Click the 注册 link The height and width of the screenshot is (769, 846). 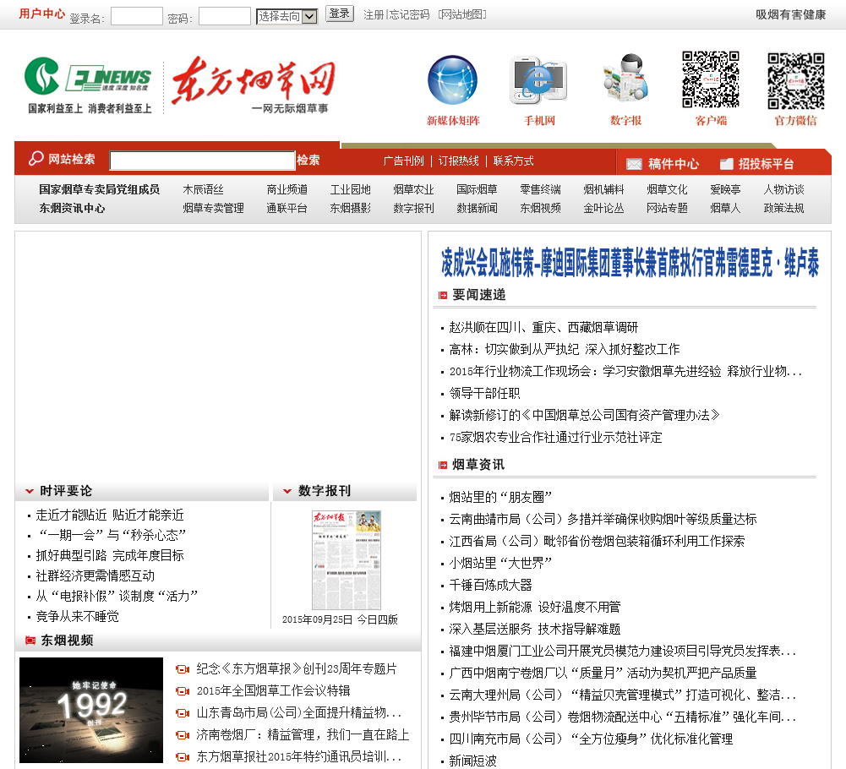tap(374, 14)
